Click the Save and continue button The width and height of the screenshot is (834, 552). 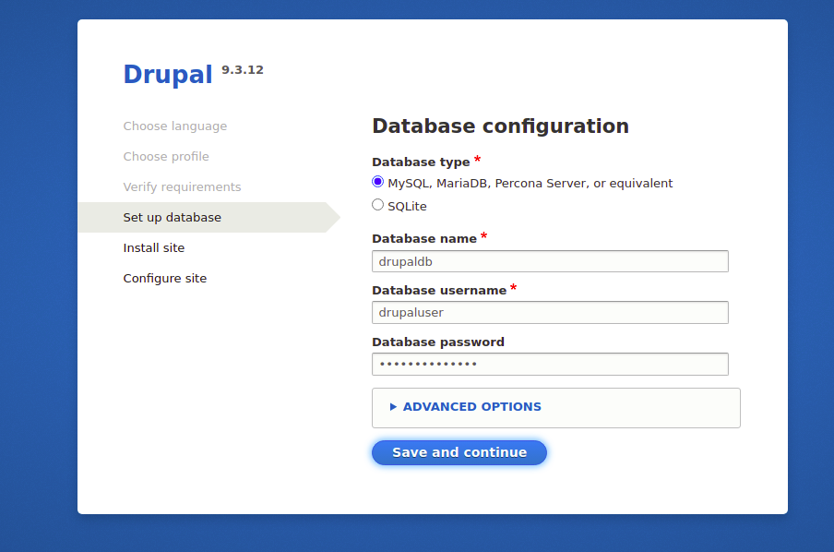pos(459,452)
